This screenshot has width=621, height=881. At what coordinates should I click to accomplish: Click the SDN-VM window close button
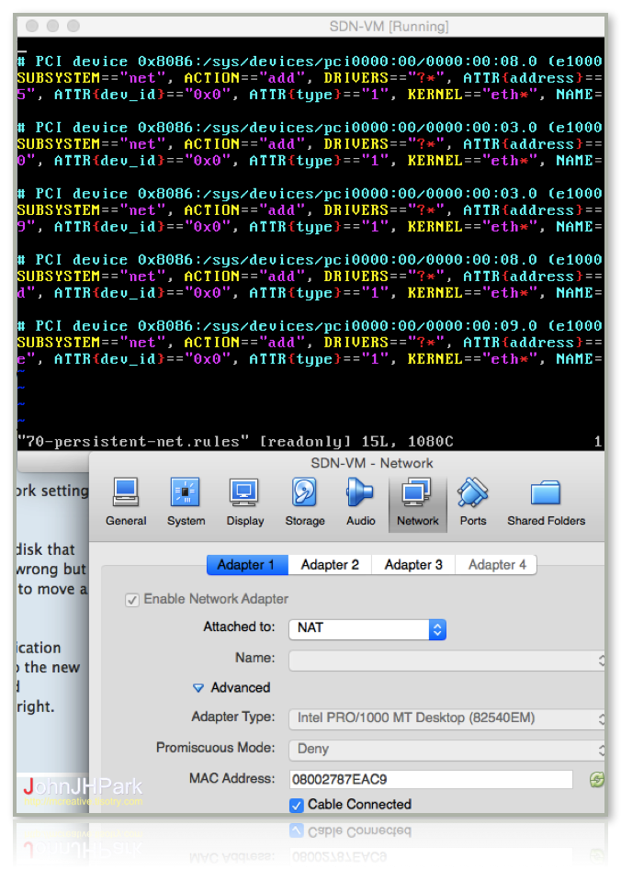[x=32, y=26]
